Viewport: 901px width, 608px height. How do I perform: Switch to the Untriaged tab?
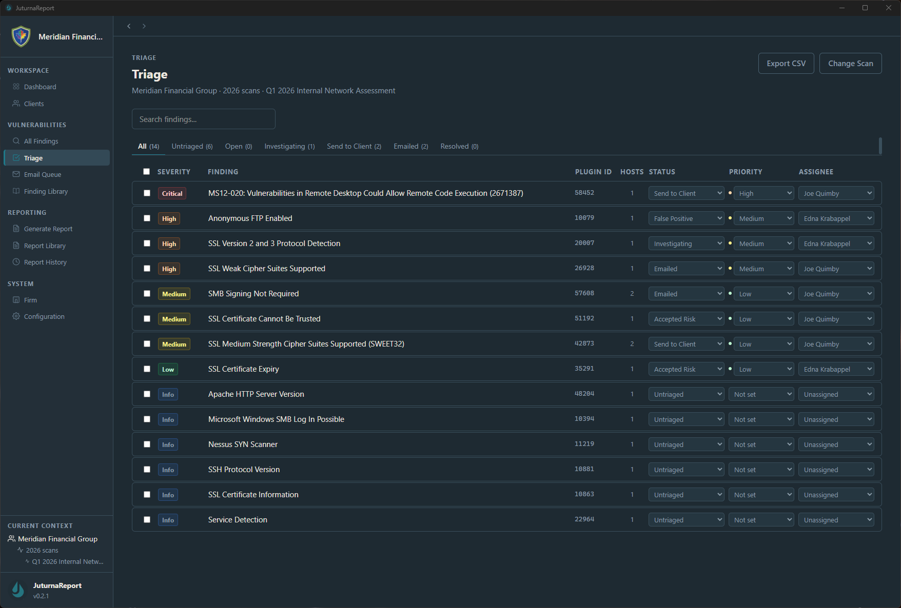point(192,146)
